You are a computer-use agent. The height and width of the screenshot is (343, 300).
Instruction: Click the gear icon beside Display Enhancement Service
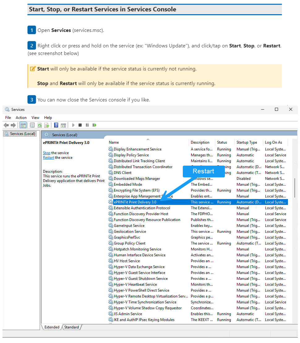(110, 149)
